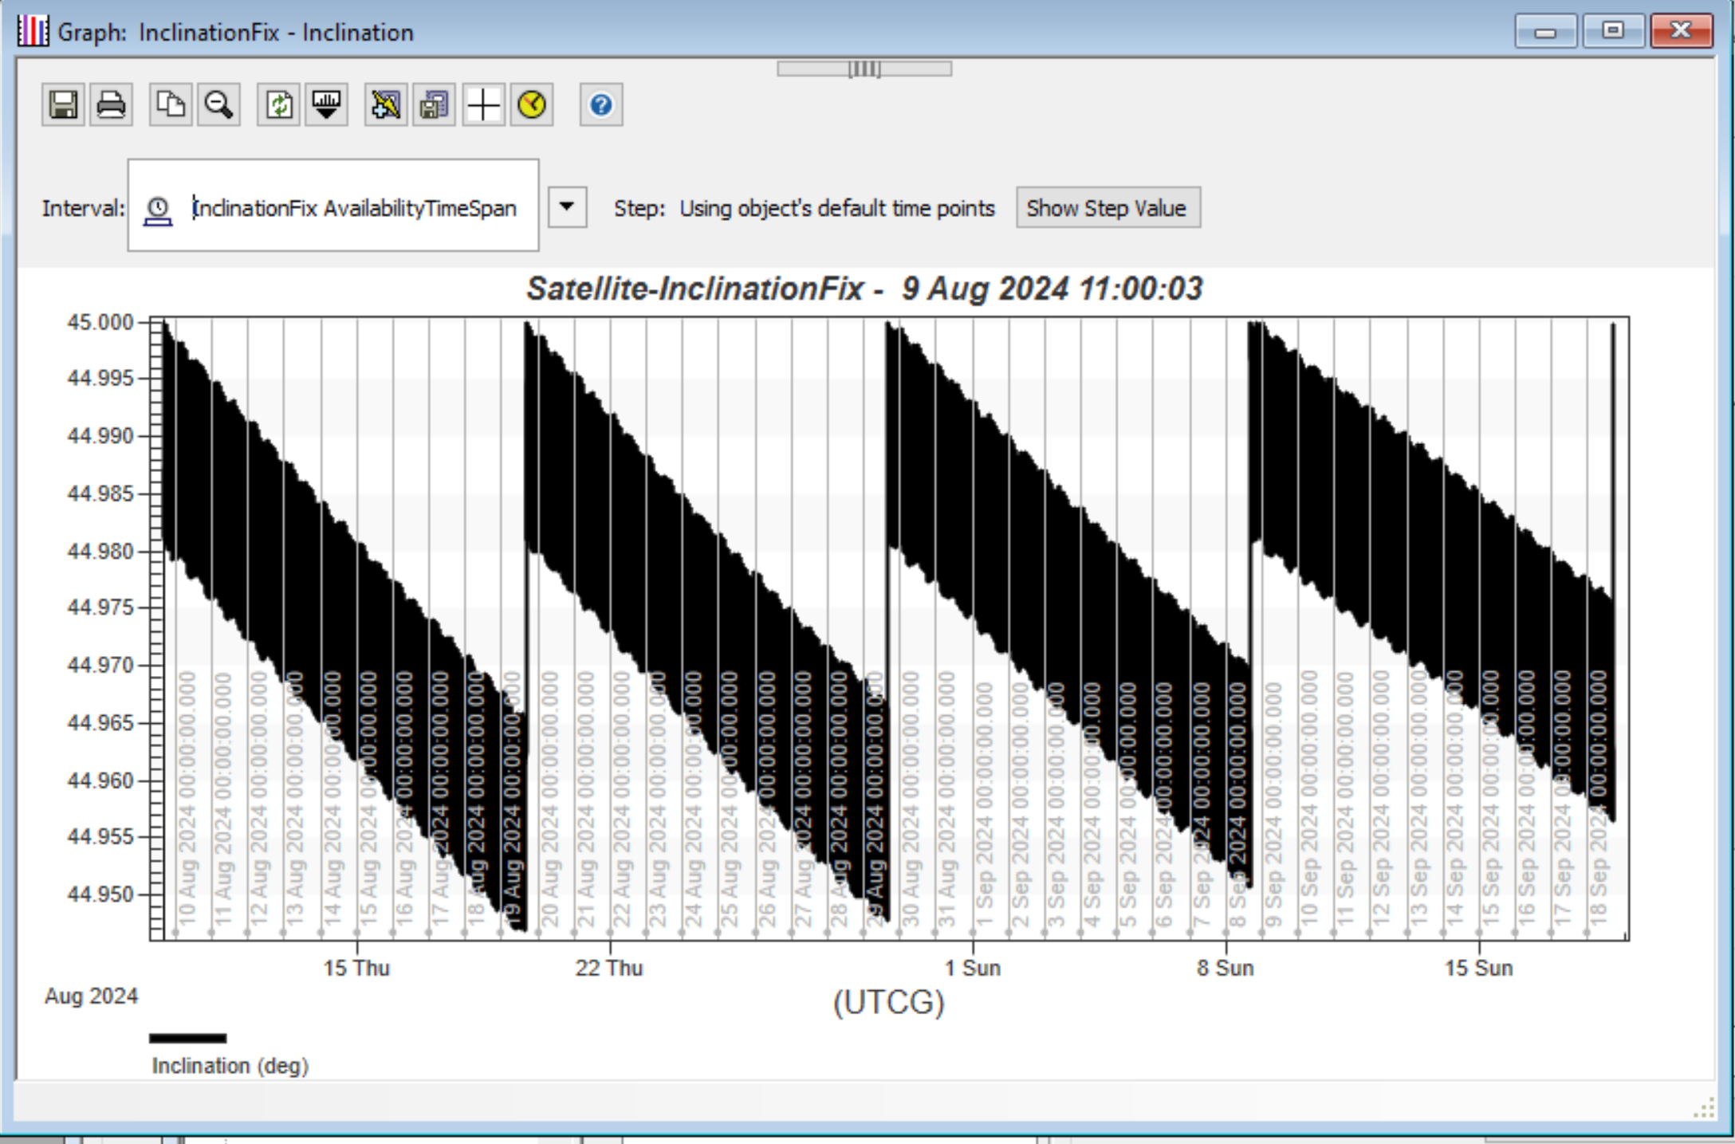Click the 44.990 Y-axis label

pos(100,436)
